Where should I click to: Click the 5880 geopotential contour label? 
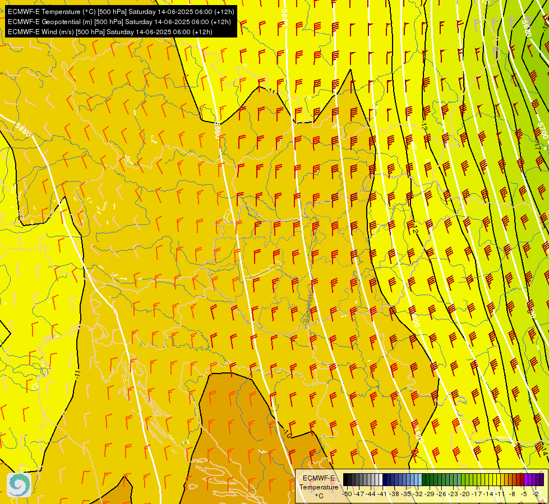[23, 129]
